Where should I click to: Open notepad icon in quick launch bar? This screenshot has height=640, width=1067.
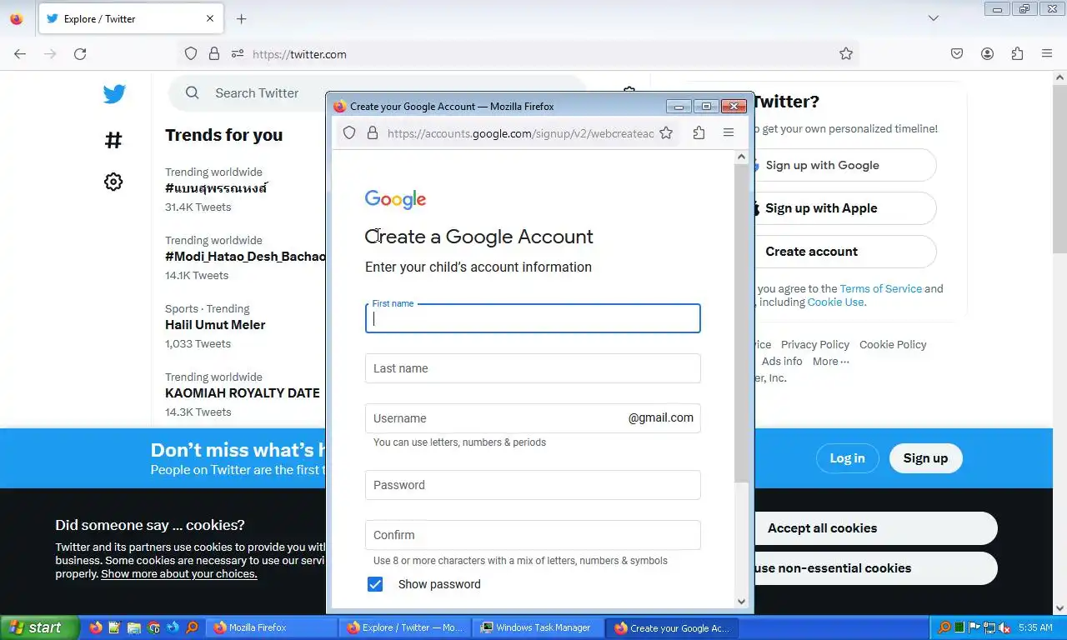[x=115, y=627]
